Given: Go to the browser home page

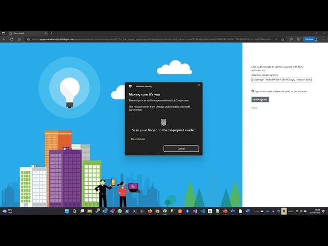Looking at the screenshot, I should point(19,39).
